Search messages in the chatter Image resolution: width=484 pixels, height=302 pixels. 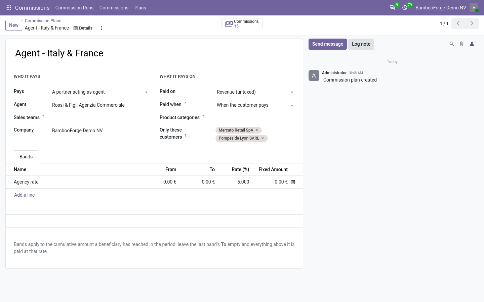click(x=452, y=44)
